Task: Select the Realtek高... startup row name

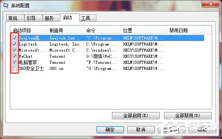Action: tap(32, 38)
